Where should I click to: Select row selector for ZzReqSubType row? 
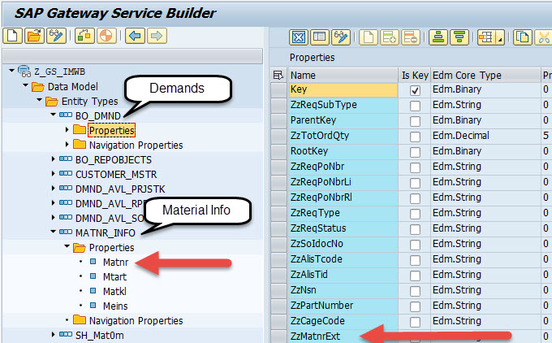278,105
